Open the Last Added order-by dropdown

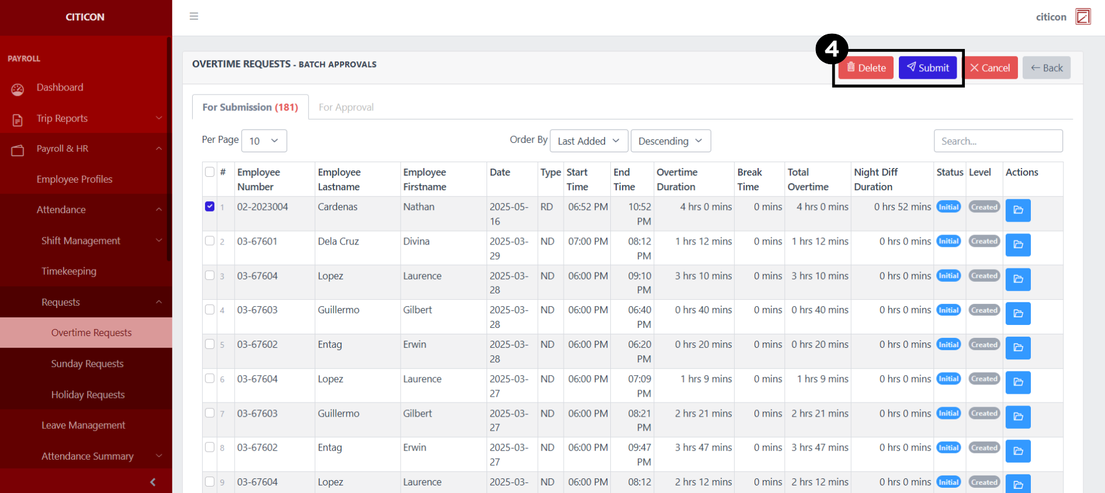tap(589, 141)
